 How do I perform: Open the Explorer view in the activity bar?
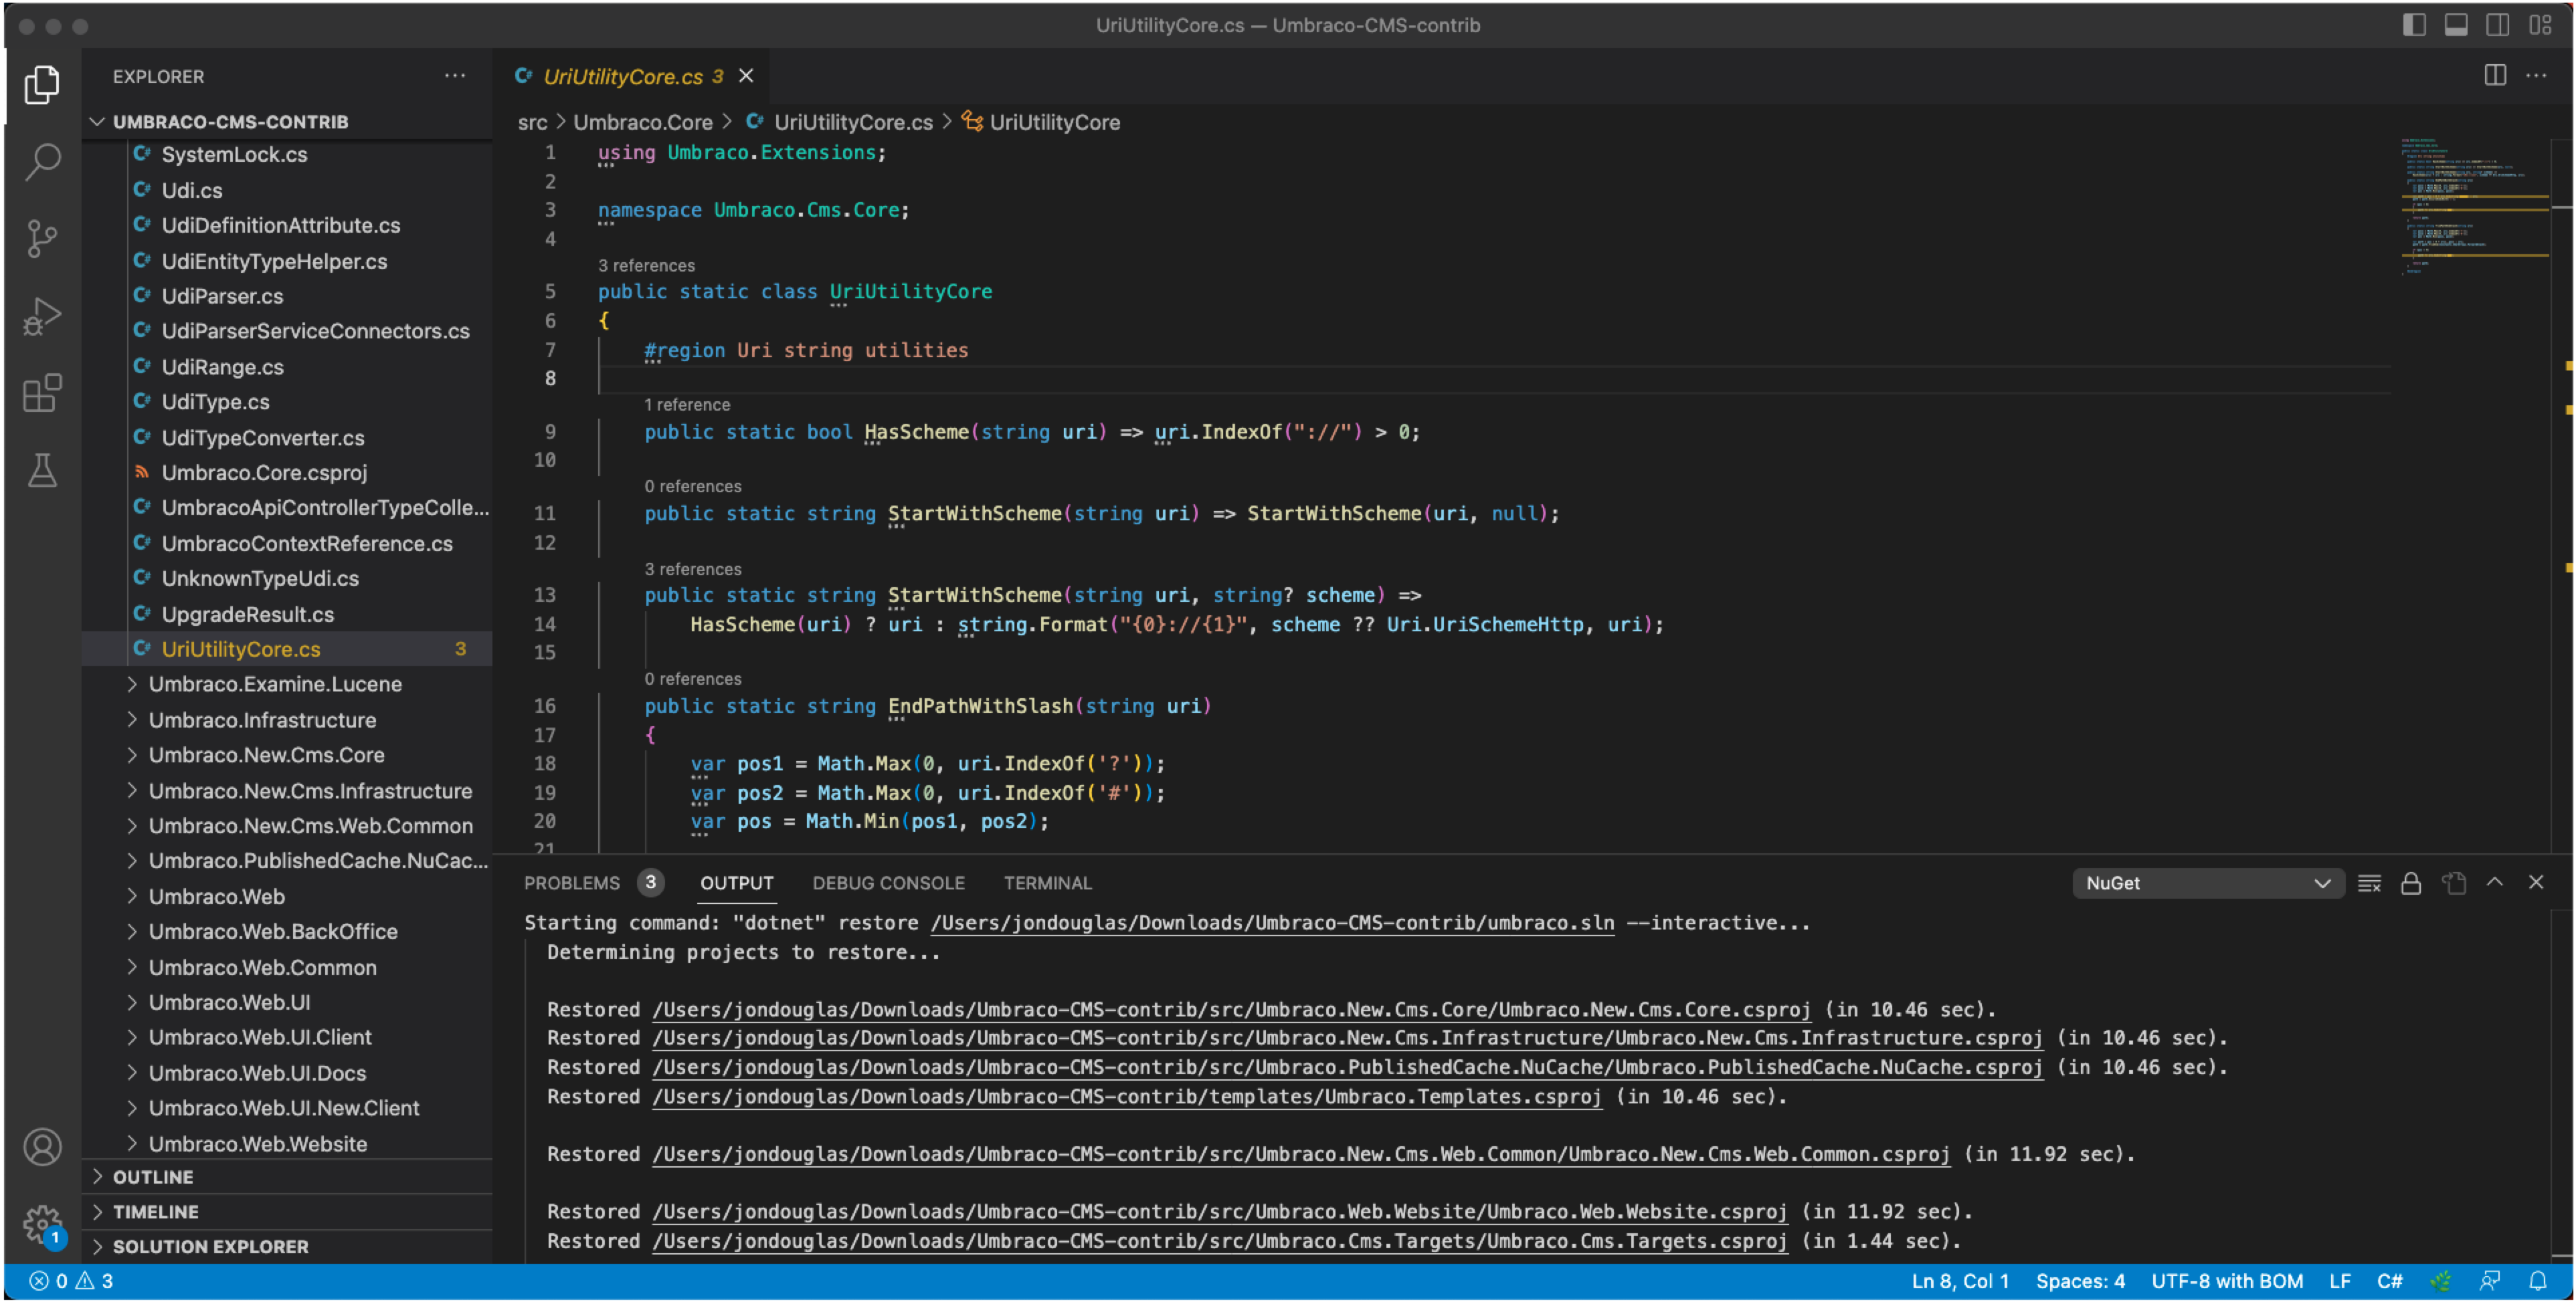(x=42, y=84)
